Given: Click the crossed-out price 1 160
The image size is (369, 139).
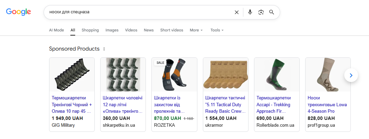Looking at the screenshot, I should coord(189,119).
